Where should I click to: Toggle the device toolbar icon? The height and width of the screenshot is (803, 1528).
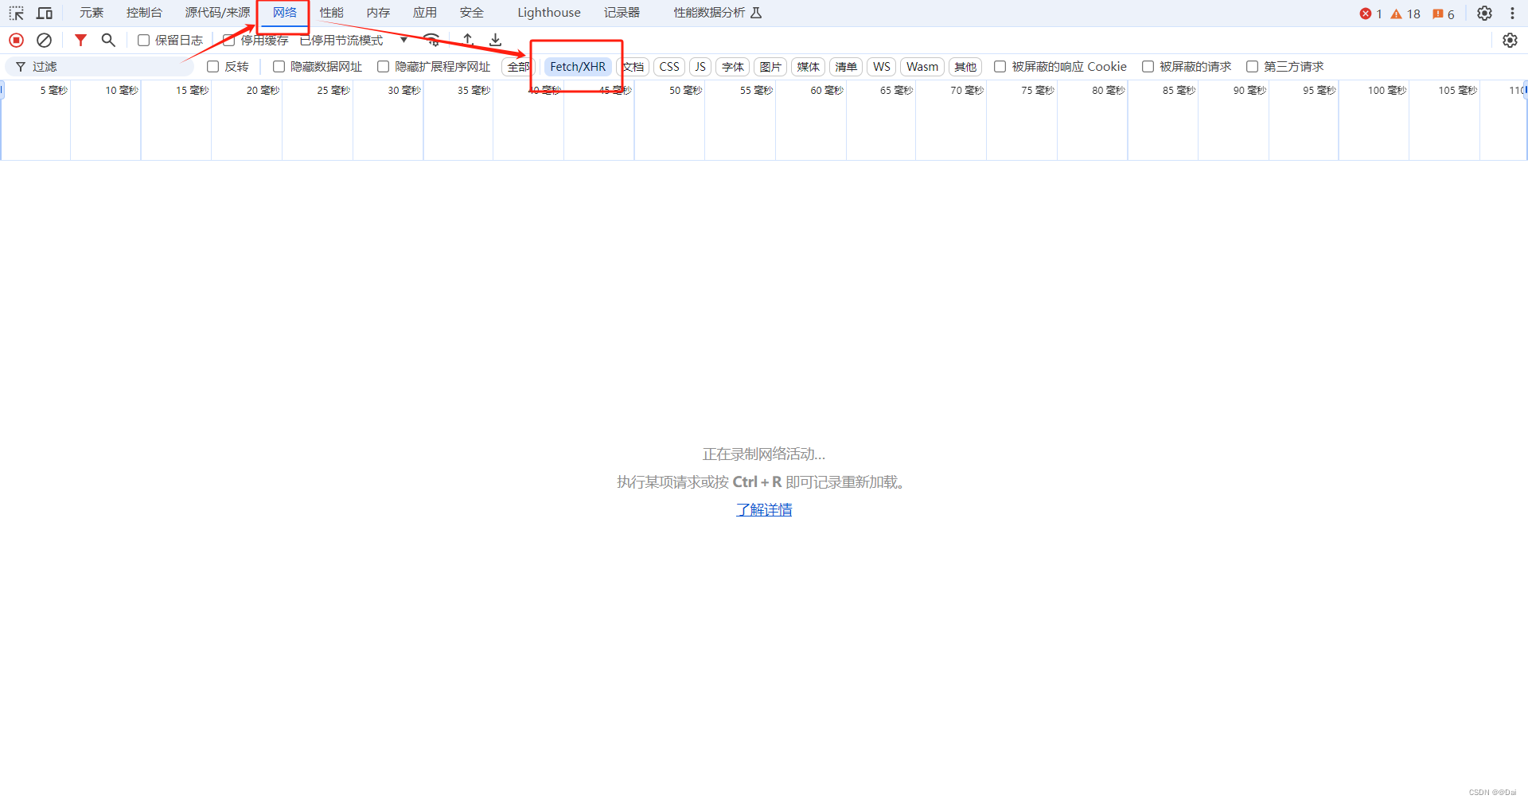[x=45, y=13]
